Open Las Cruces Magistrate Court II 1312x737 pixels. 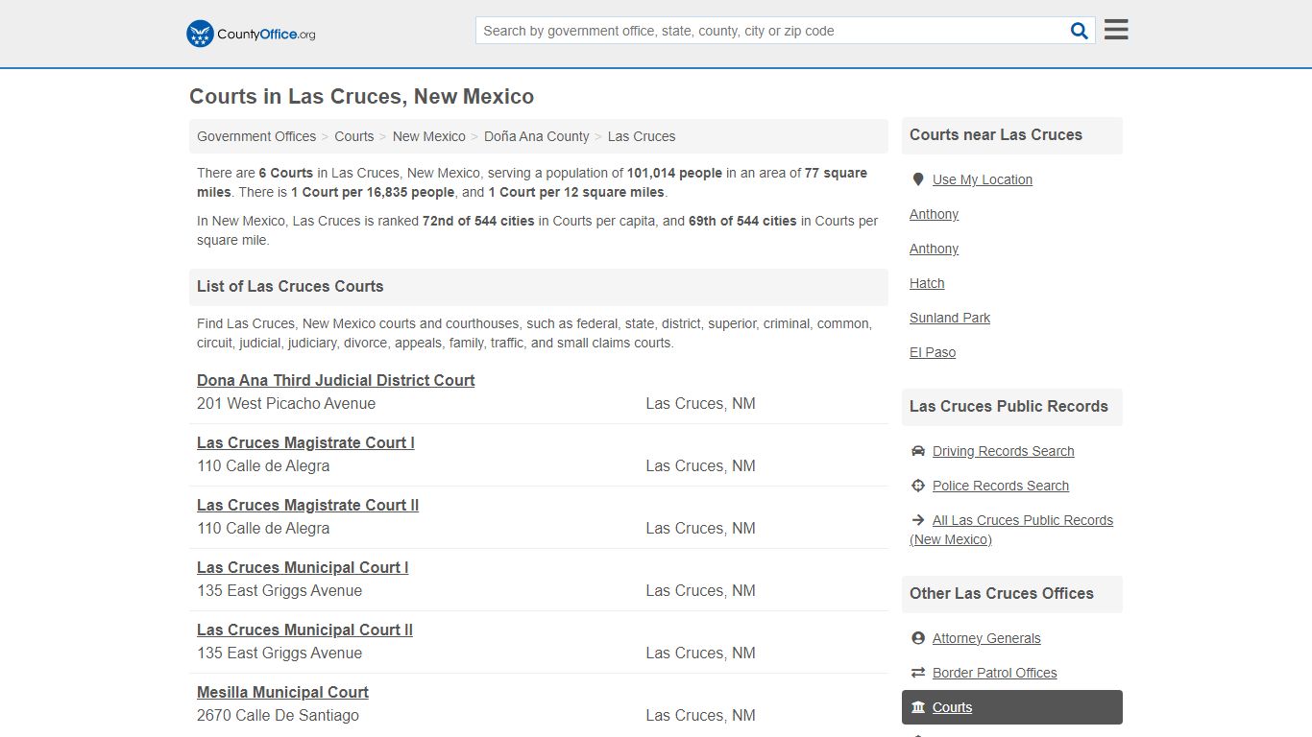[x=307, y=505]
